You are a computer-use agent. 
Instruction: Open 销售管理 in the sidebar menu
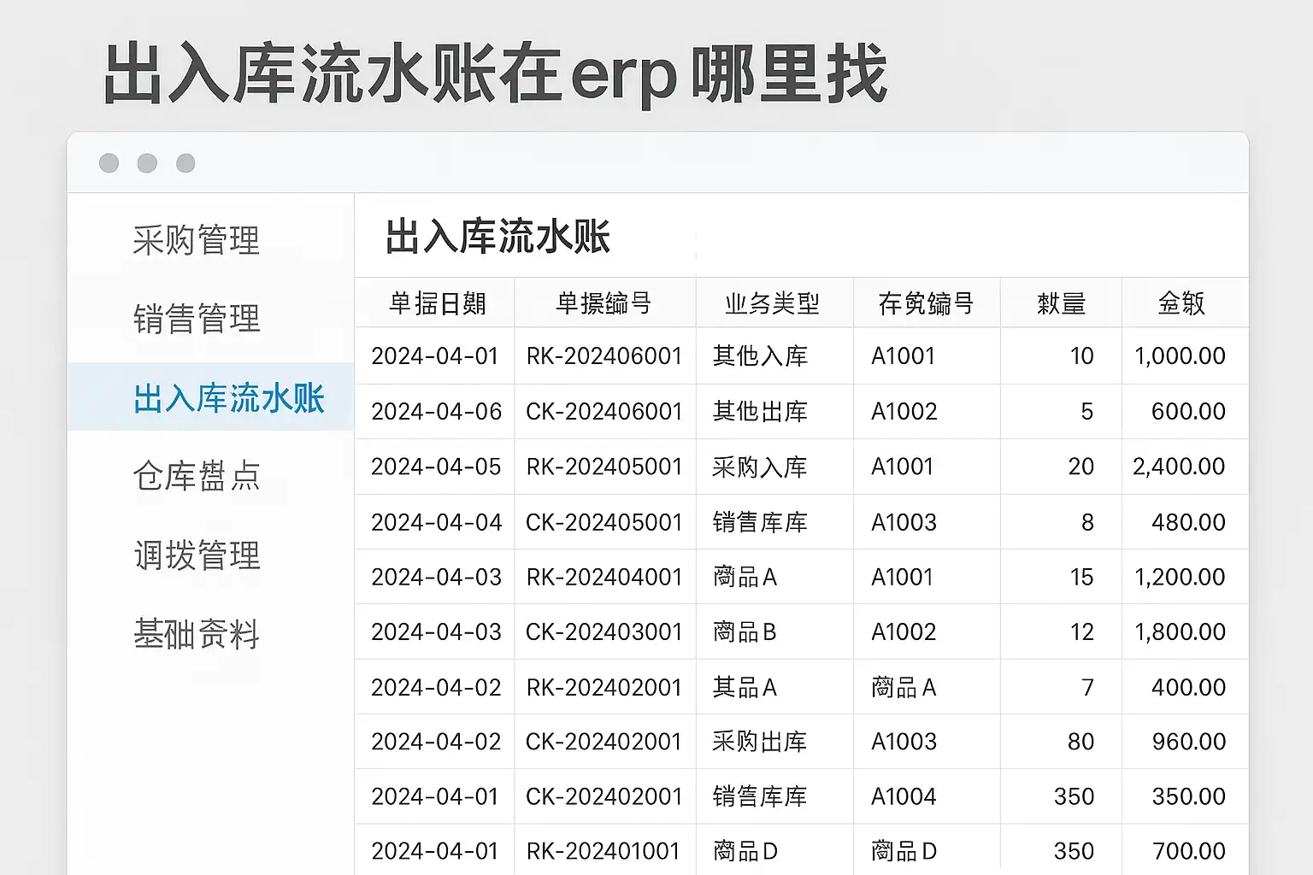coord(196,319)
